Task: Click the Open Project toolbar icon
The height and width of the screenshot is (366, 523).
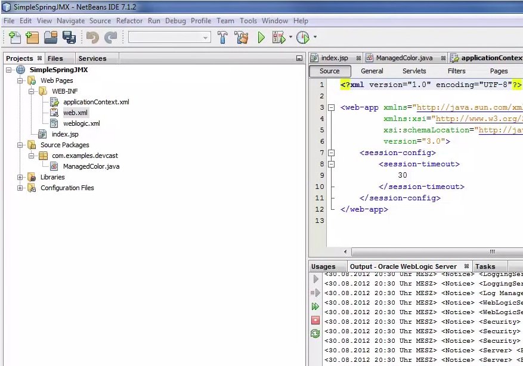Action: (x=51, y=38)
